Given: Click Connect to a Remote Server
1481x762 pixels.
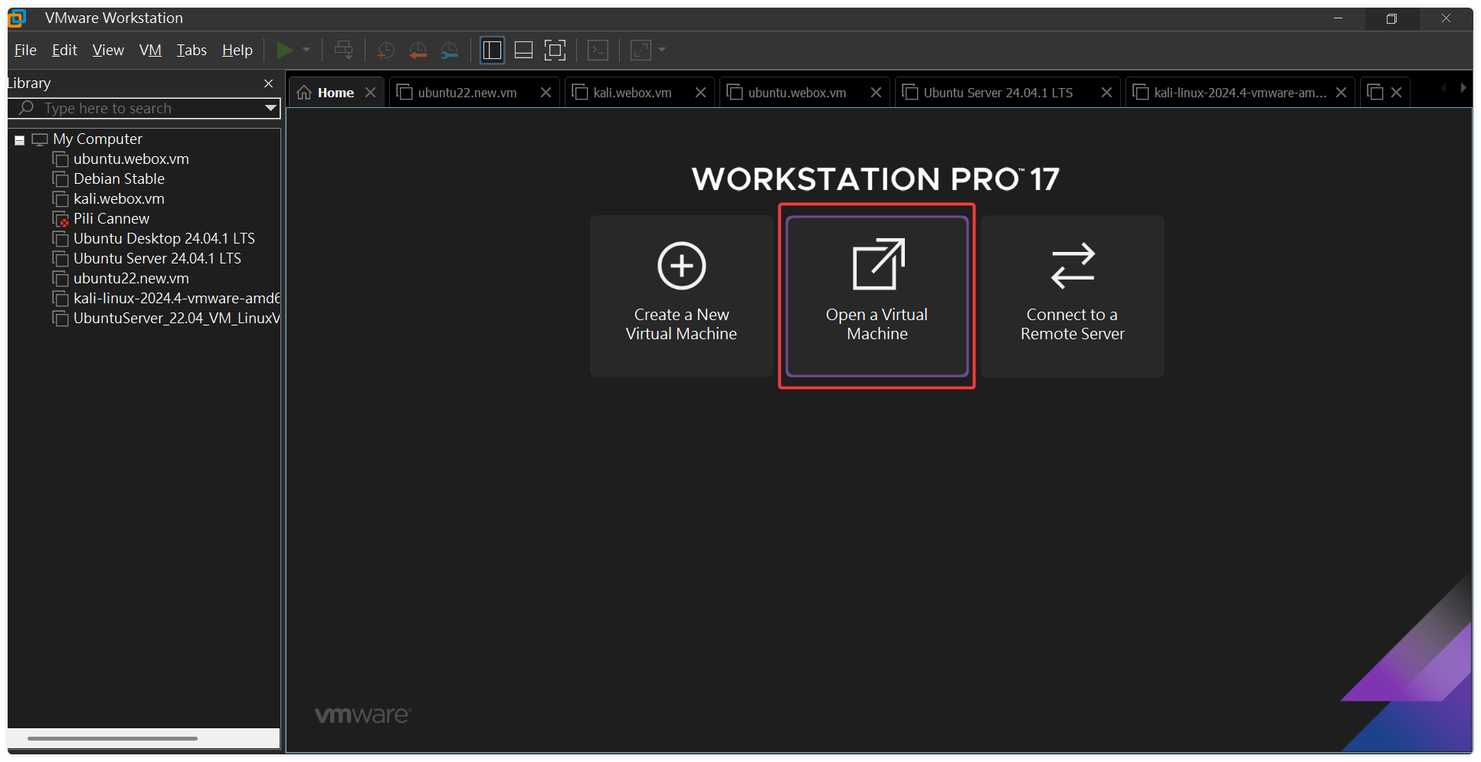Looking at the screenshot, I should pyautogui.click(x=1073, y=296).
